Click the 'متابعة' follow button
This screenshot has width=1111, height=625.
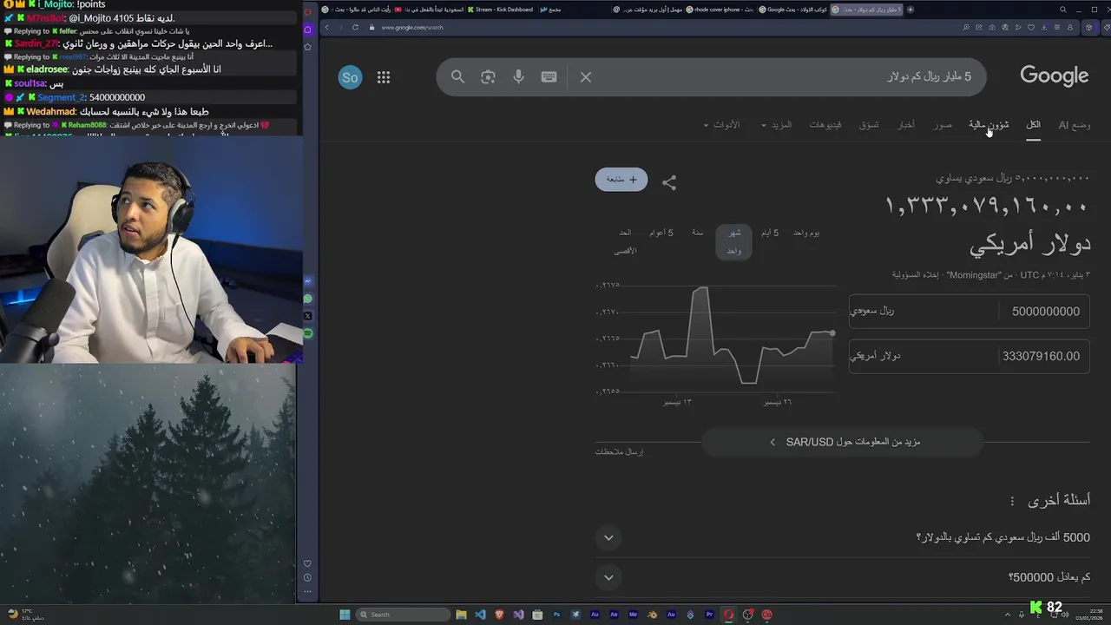[621, 180]
